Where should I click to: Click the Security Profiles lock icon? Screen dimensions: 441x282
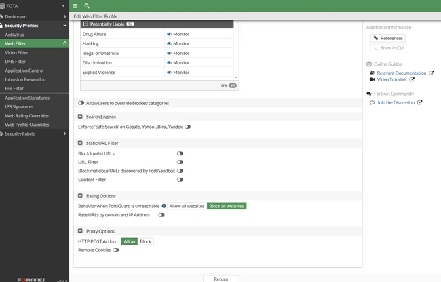coord(1,26)
